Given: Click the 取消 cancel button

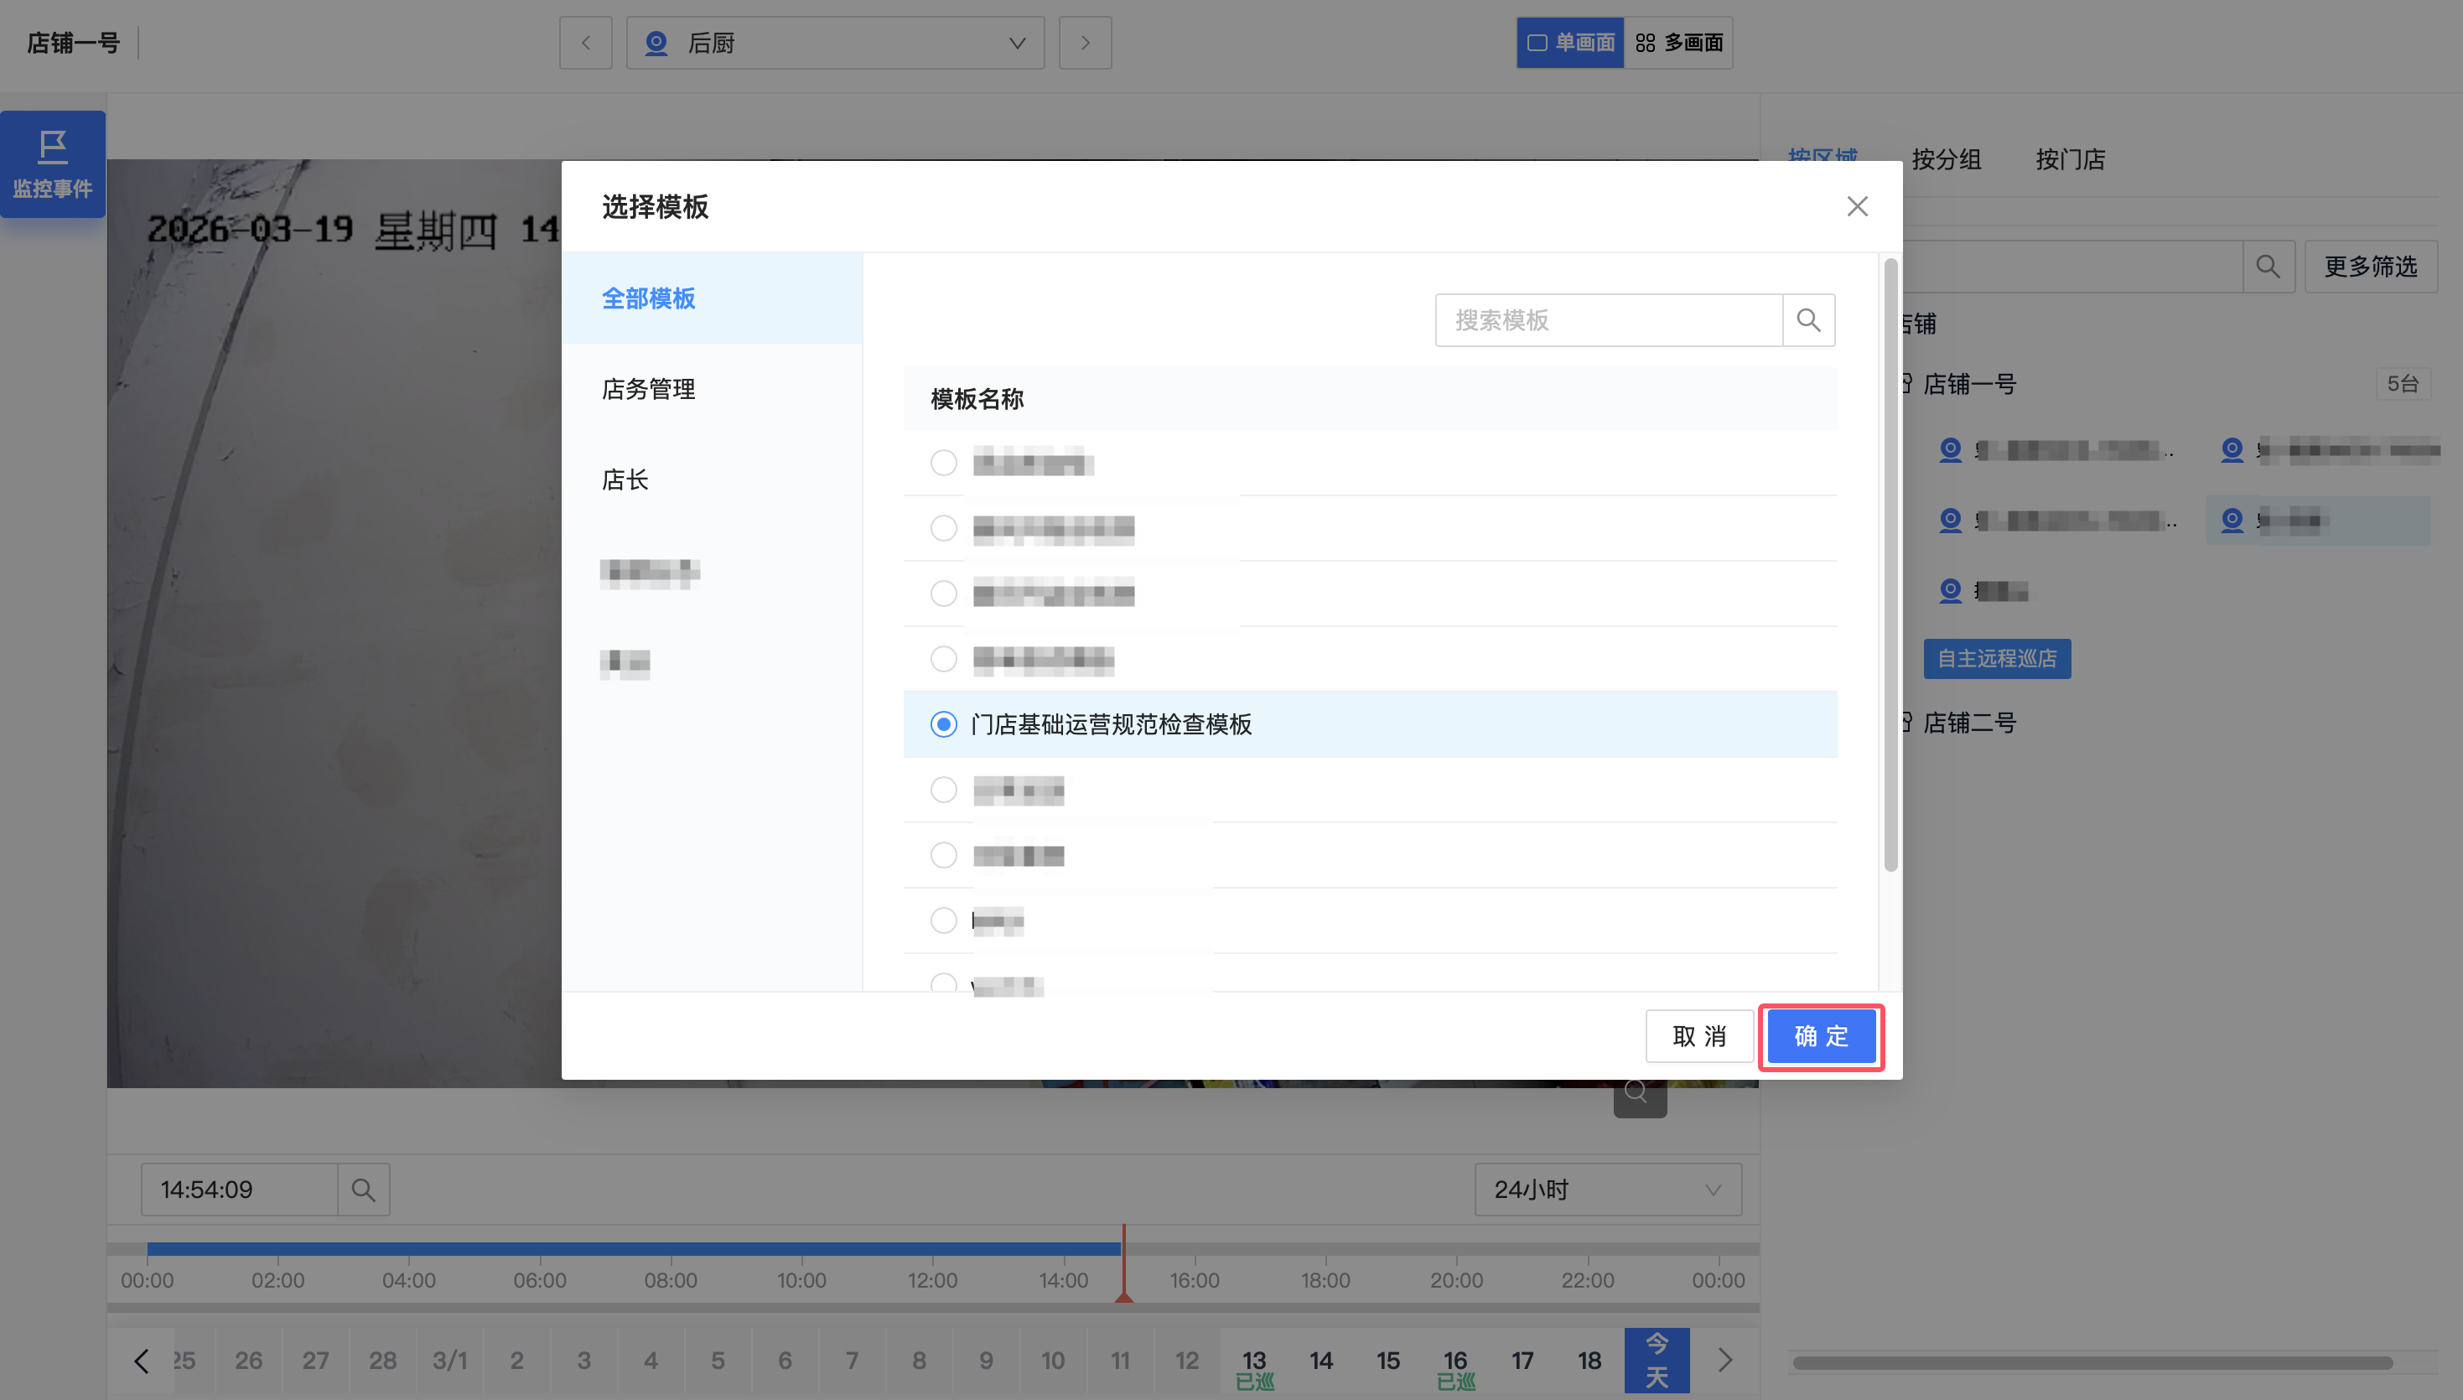Looking at the screenshot, I should (x=1698, y=1036).
